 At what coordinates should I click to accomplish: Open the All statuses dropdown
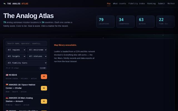tap(37, 56)
